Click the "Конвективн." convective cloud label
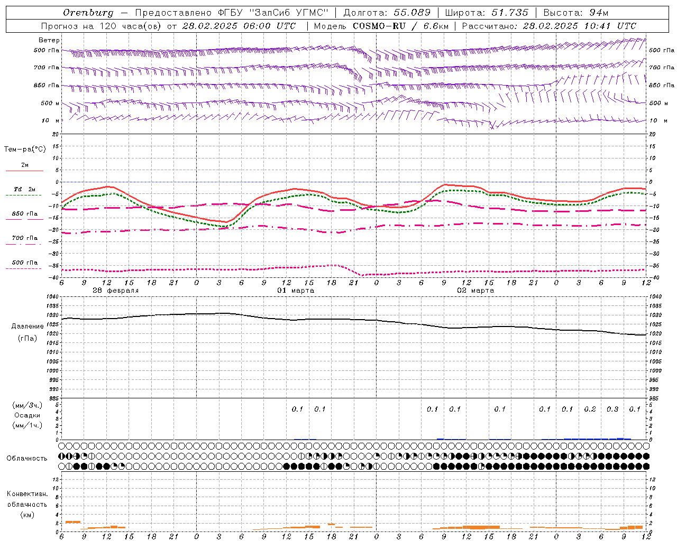 tap(28, 494)
